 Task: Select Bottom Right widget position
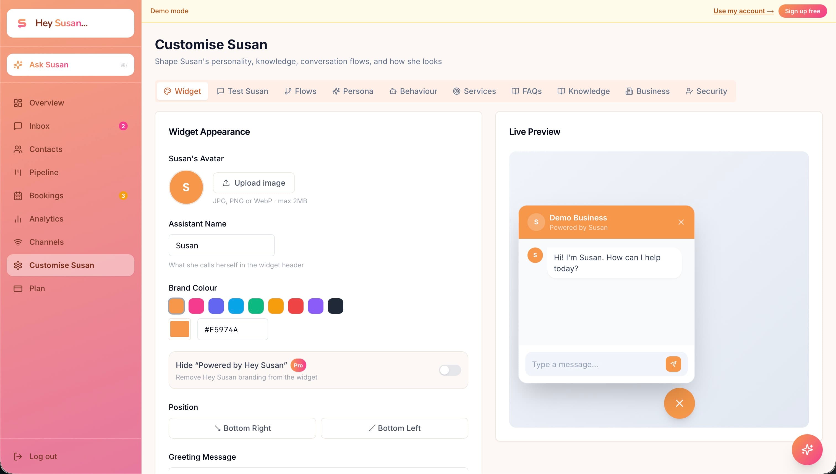click(242, 428)
